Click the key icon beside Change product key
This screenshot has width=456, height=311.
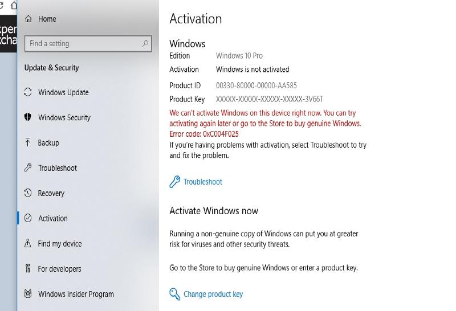click(174, 294)
